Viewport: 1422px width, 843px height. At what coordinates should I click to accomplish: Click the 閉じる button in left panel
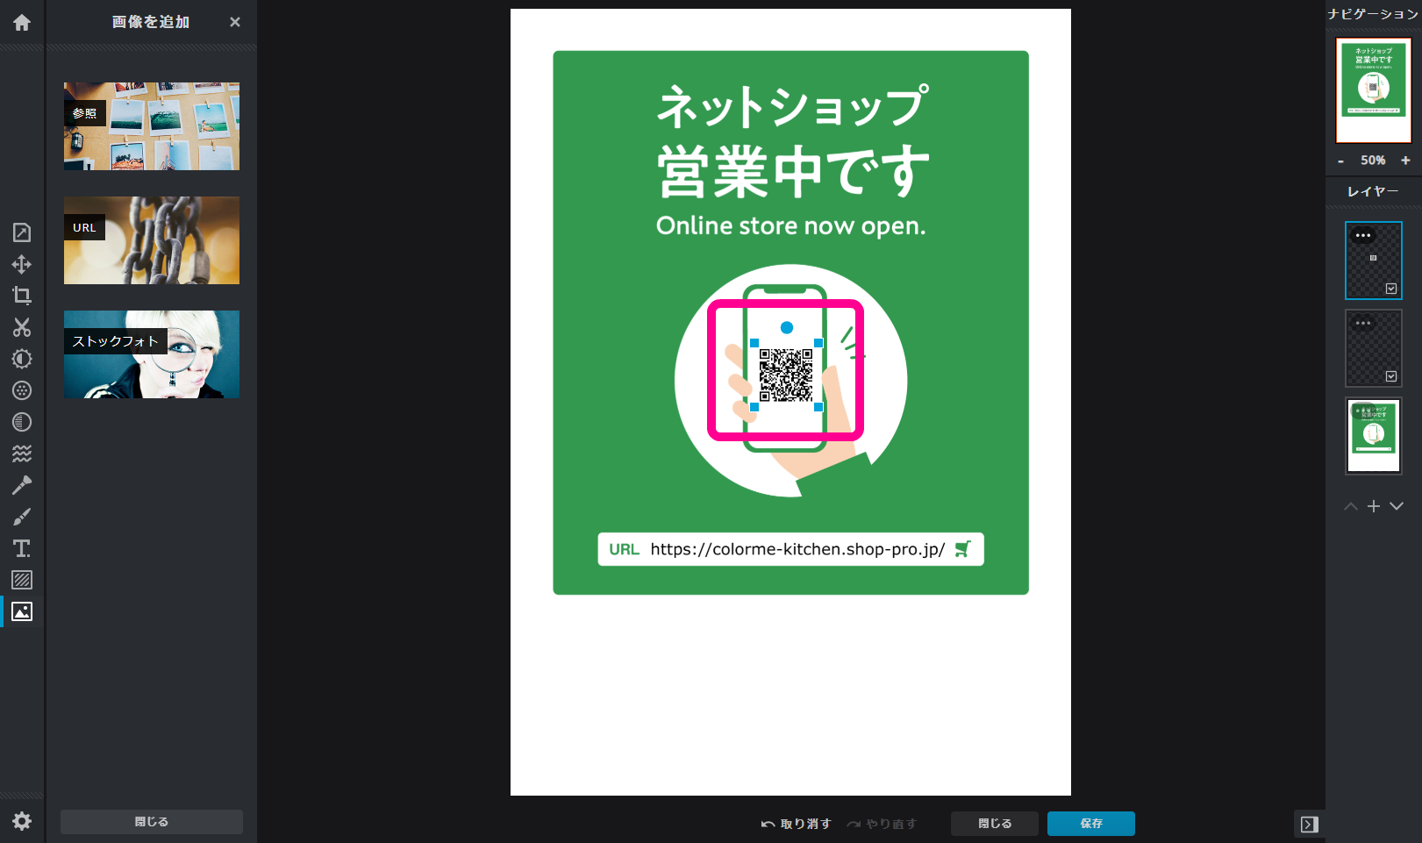pyautogui.click(x=152, y=822)
